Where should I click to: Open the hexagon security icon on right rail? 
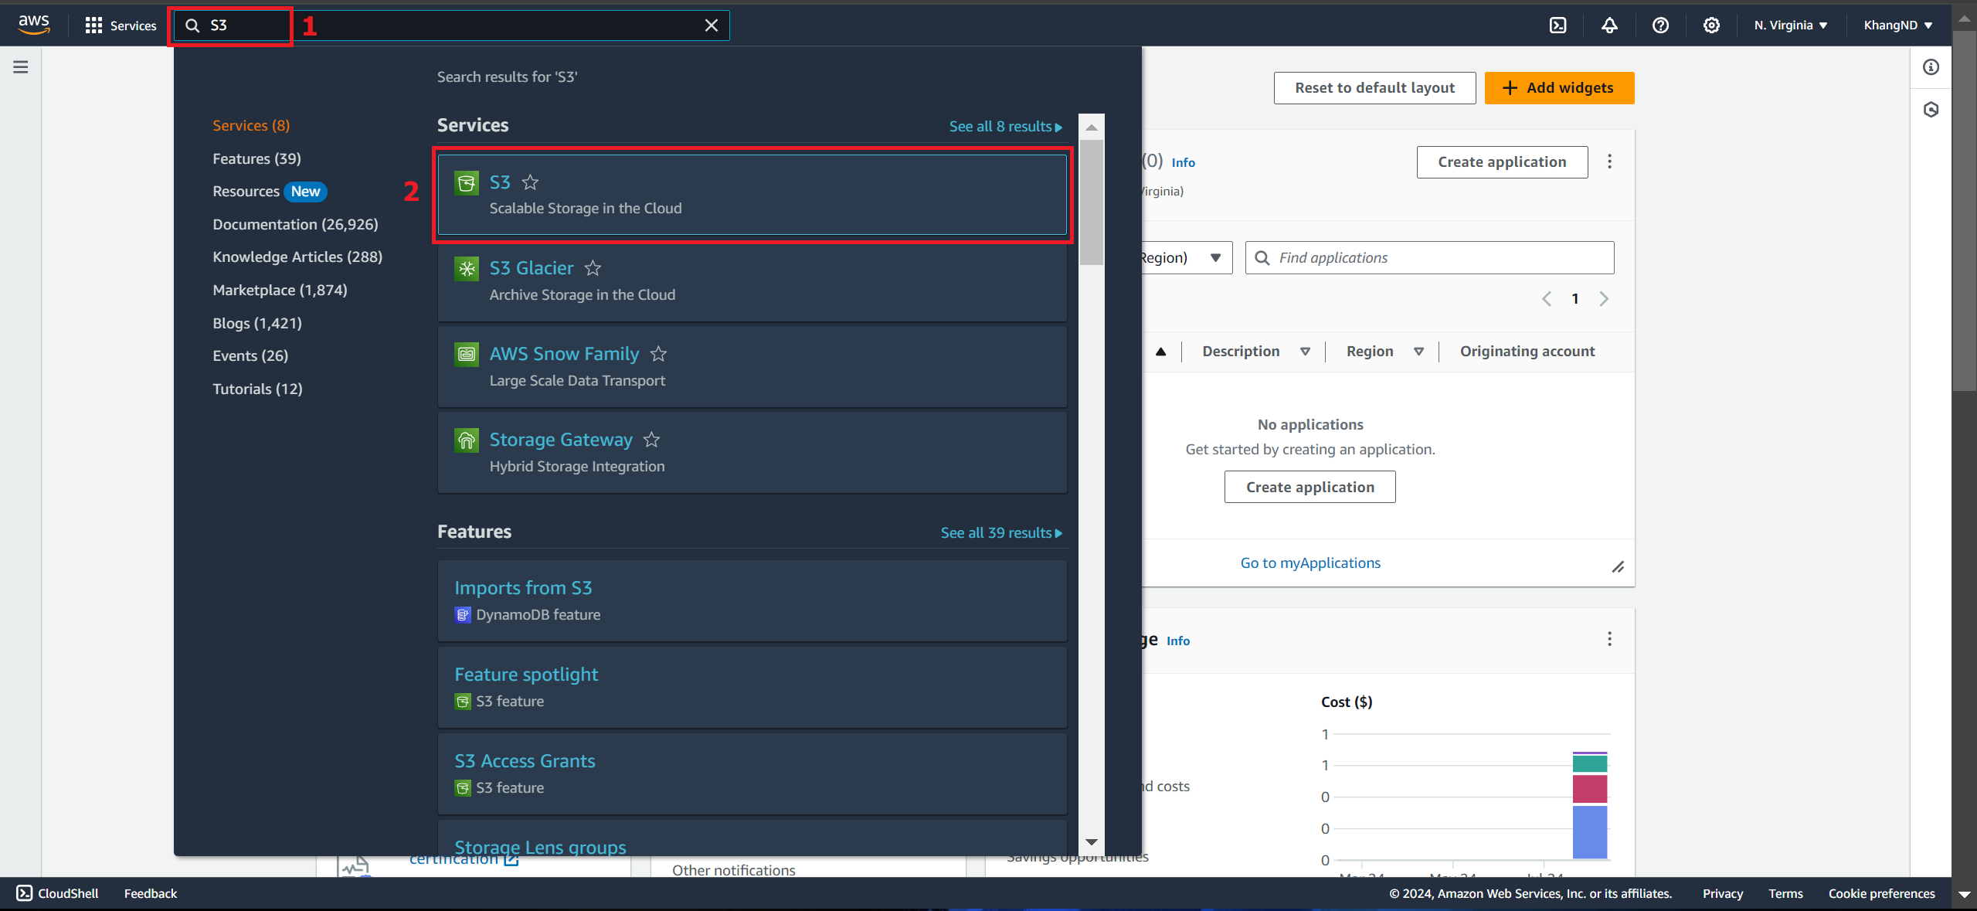(1931, 110)
